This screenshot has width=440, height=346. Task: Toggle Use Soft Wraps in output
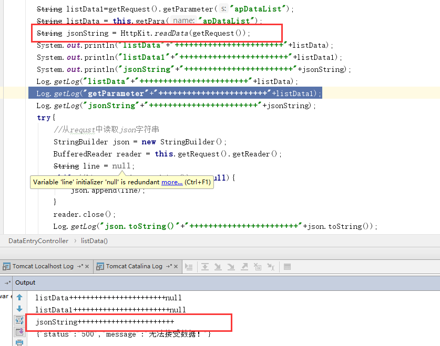tap(19, 320)
